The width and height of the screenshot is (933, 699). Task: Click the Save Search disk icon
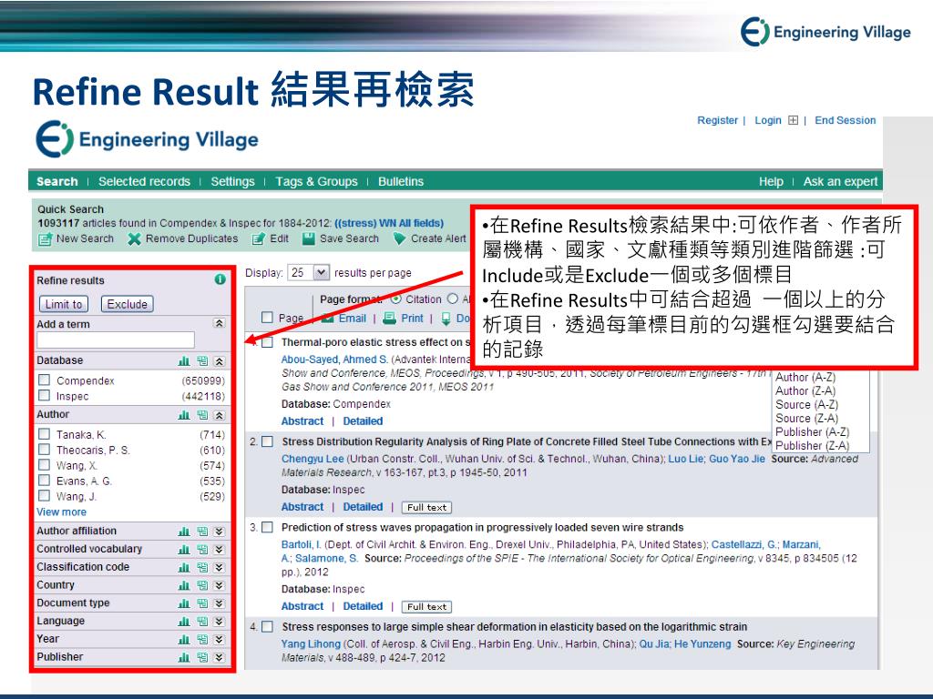[308, 239]
